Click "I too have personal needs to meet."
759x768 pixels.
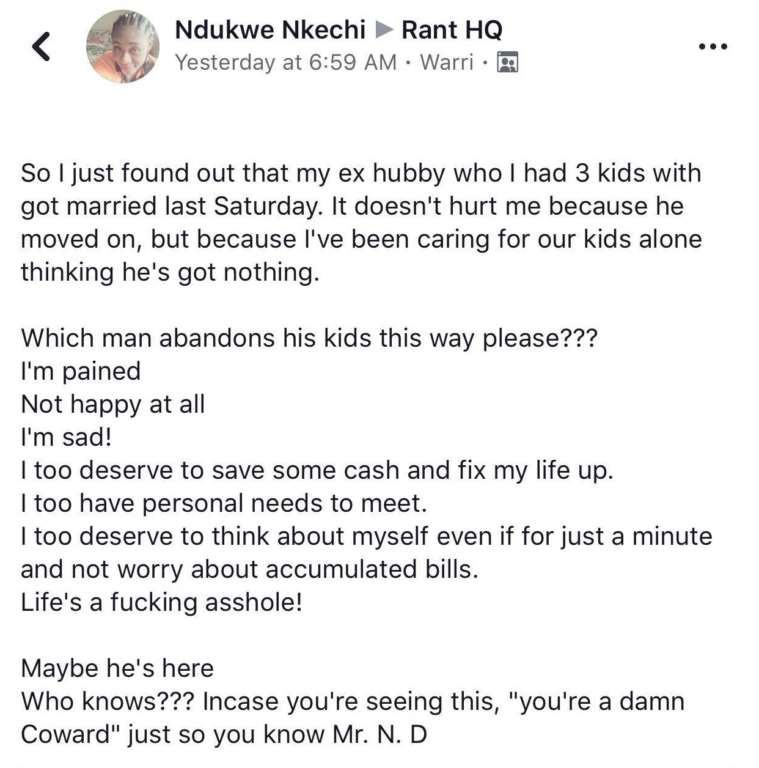tap(224, 503)
